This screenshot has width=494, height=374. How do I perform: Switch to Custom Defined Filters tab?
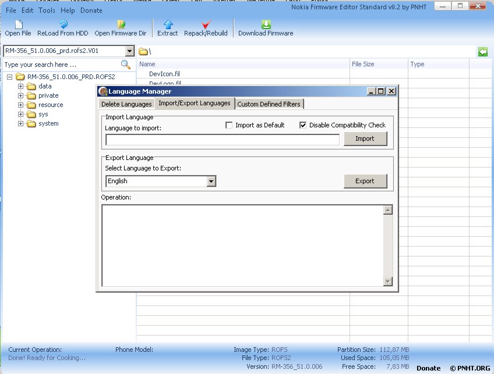click(269, 104)
